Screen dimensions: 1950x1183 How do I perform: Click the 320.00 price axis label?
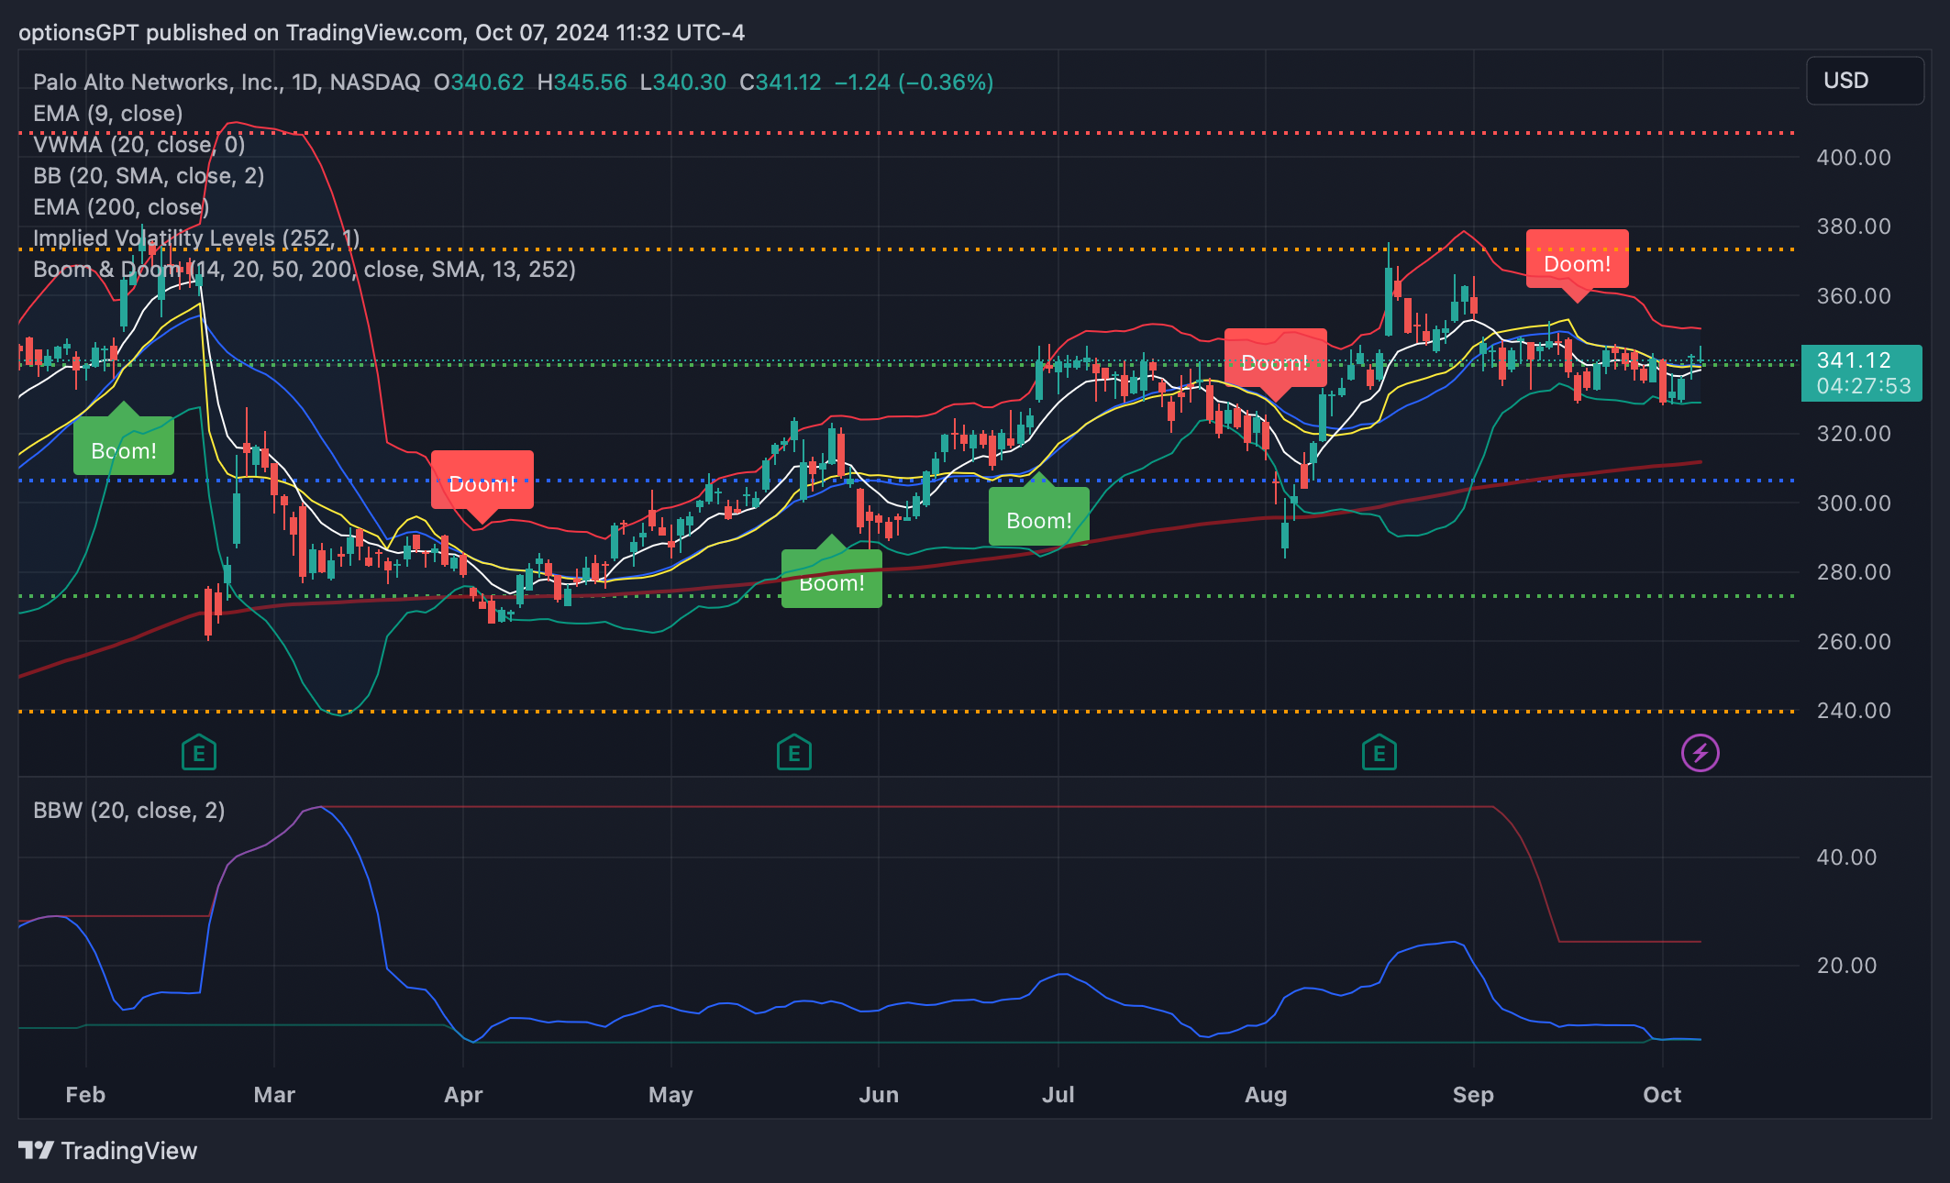(1854, 434)
